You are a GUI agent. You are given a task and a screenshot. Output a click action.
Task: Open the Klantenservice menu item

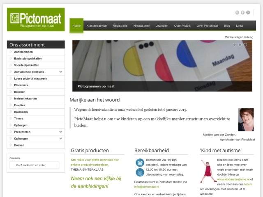97,25
